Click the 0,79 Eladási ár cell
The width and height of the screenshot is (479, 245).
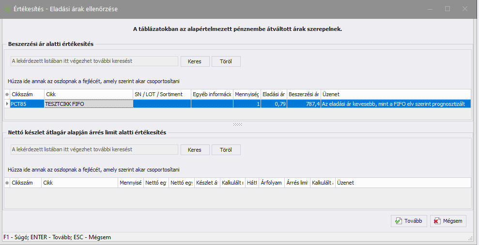tap(273, 103)
